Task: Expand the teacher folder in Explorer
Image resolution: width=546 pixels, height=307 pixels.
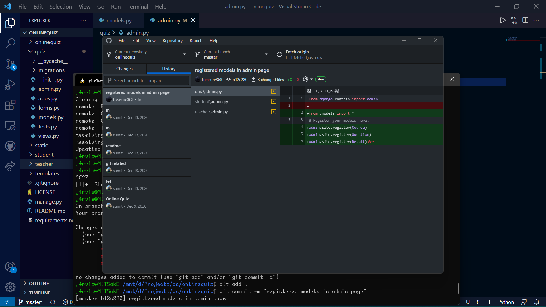Action: click(44, 164)
